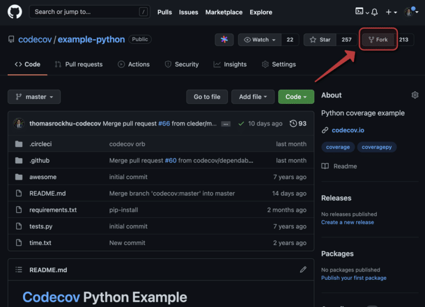This screenshot has width=425, height=307.
Task: Click the tests.py file icon
Action: coord(19,226)
